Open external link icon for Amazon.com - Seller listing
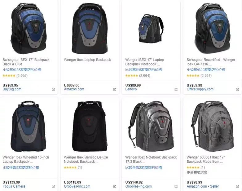 (237, 186)
